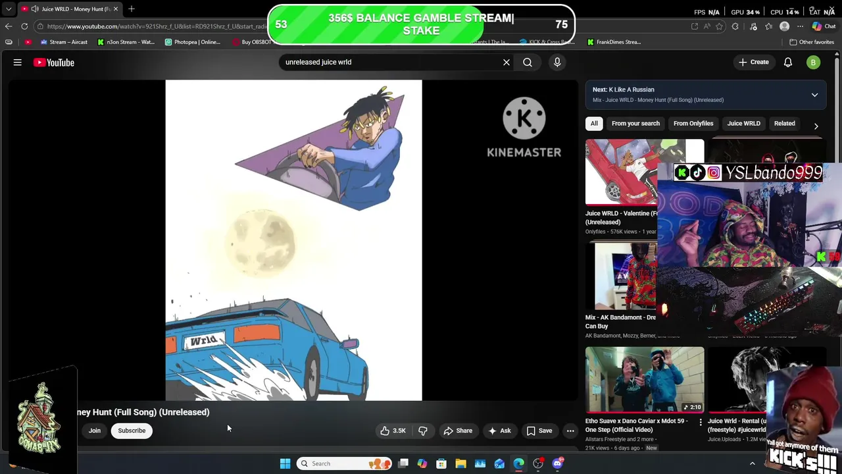Reload the page
The image size is (842, 474).
pyautogui.click(x=24, y=26)
